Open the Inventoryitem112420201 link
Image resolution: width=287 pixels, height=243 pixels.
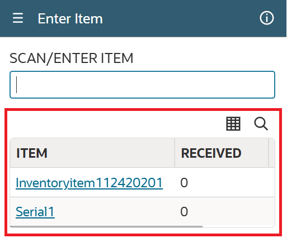pyautogui.click(x=90, y=183)
